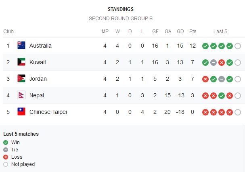Image resolution: width=245 pixels, height=172 pixels.
Task: Click the Pts column header
Action: point(193,31)
